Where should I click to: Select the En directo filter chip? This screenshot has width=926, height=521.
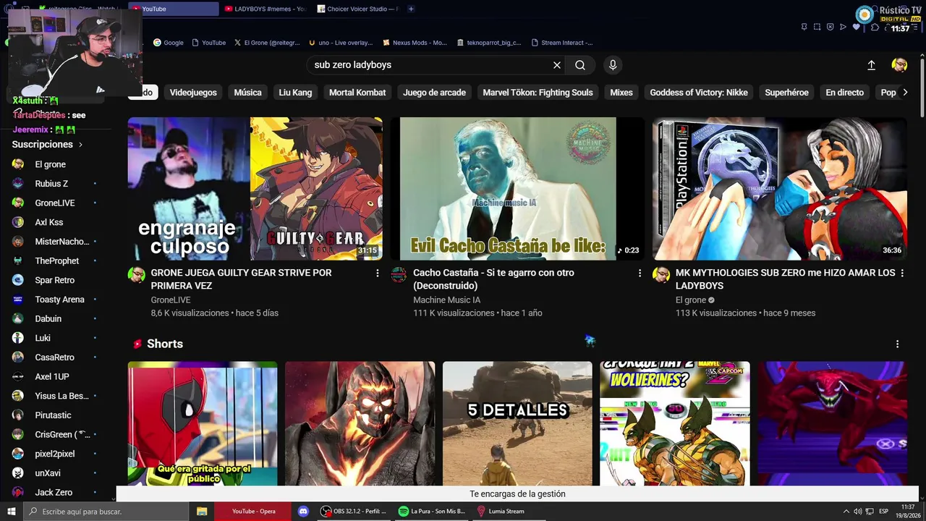(x=845, y=93)
